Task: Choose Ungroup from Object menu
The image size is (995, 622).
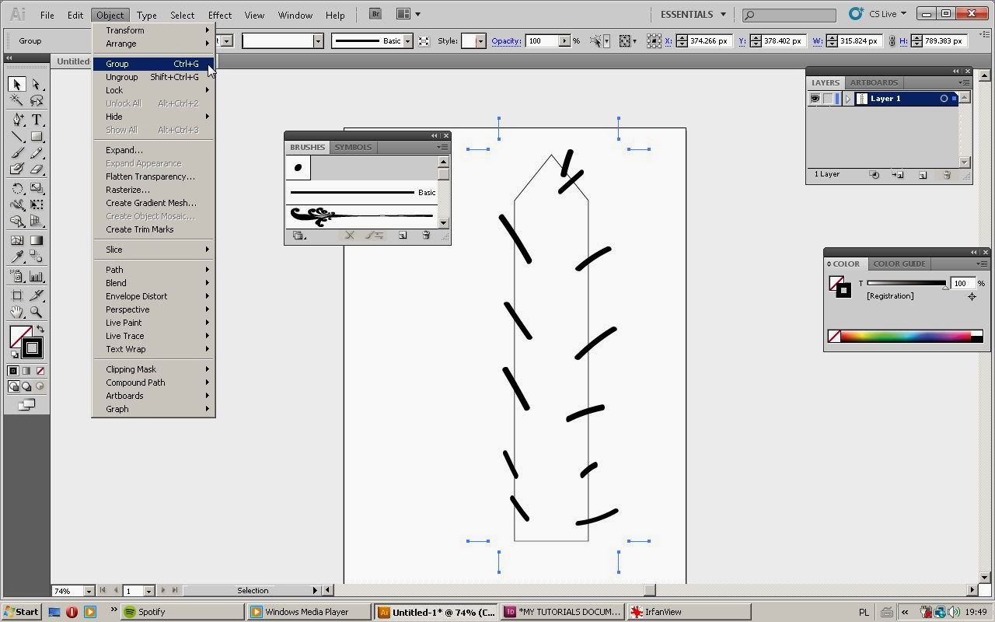Action: point(152,77)
